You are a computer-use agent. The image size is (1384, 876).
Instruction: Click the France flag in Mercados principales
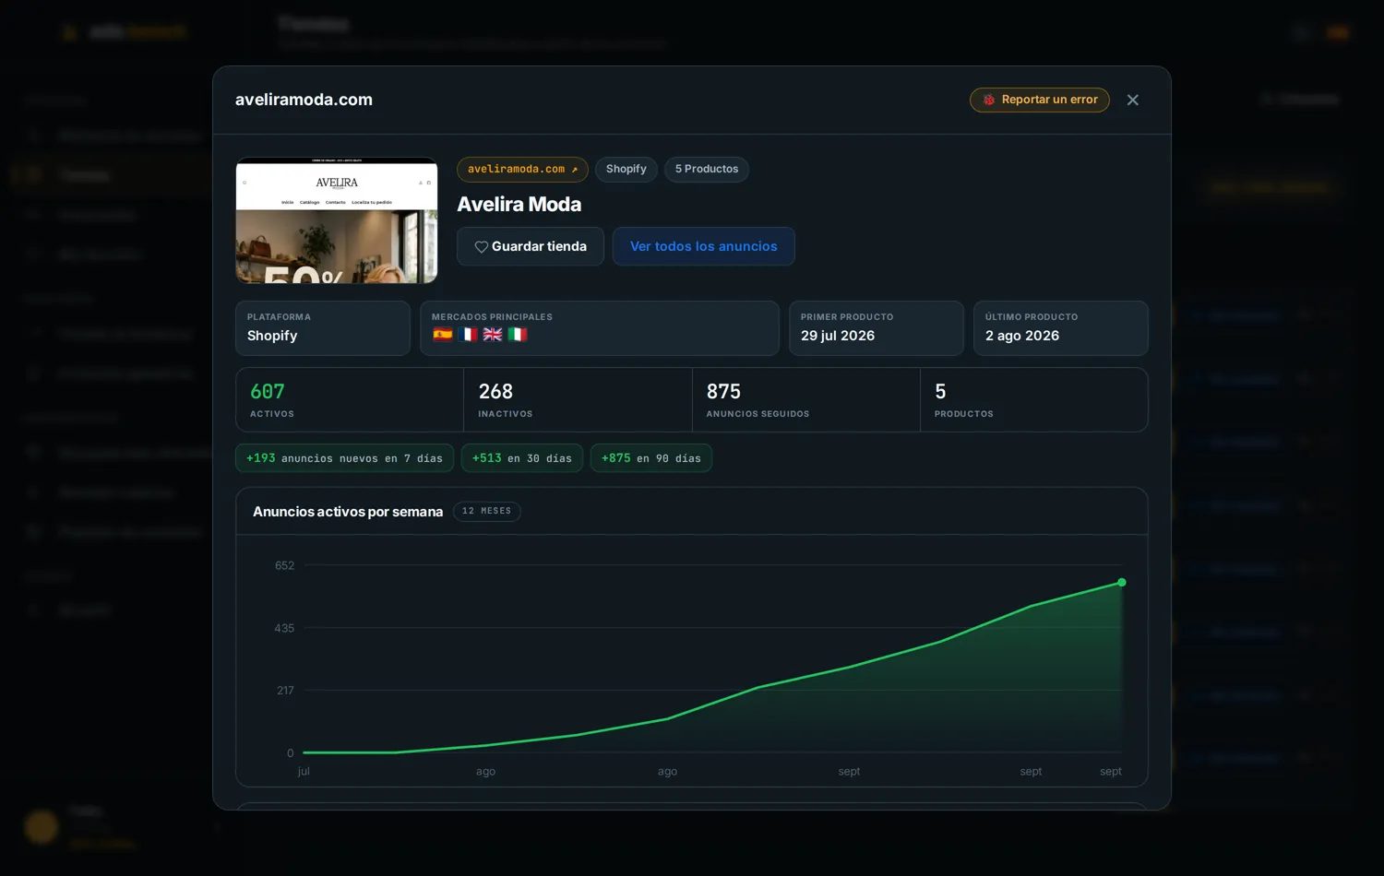(468, 335)
